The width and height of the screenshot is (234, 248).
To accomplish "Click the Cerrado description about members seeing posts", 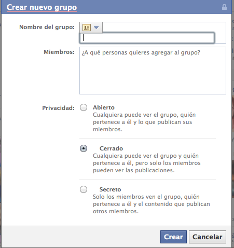I will point(147,163).
